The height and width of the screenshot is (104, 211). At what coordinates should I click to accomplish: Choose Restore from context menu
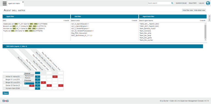(x=27, y=78)
